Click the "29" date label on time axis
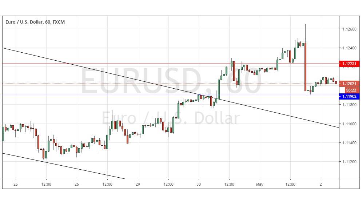This screenshot has width=362, height=202. [138, 183]
